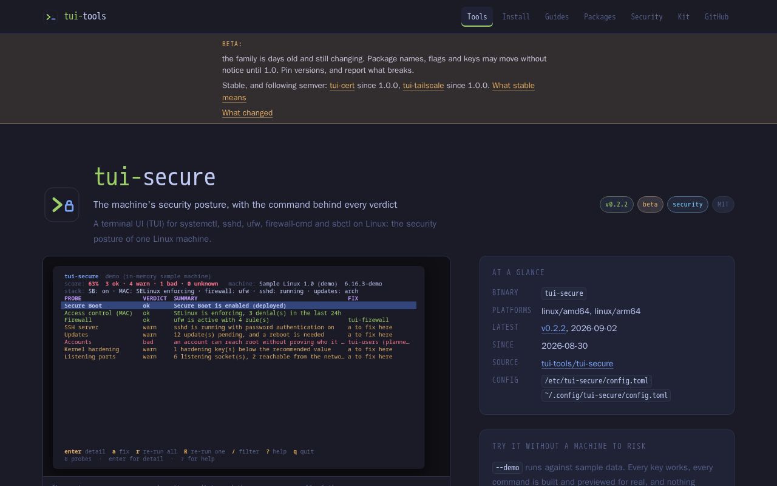This screenshot has height=486, width=777.
Task: Click the tagline about security posture verdicts
Action: pos(245,205)
